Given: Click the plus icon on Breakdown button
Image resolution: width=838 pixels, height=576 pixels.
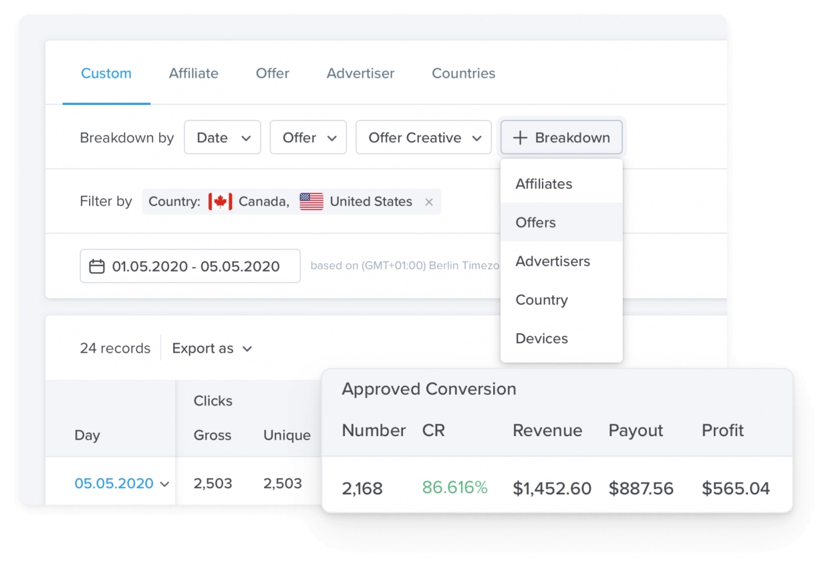Looking at the screenshot, I should point(520,138).
